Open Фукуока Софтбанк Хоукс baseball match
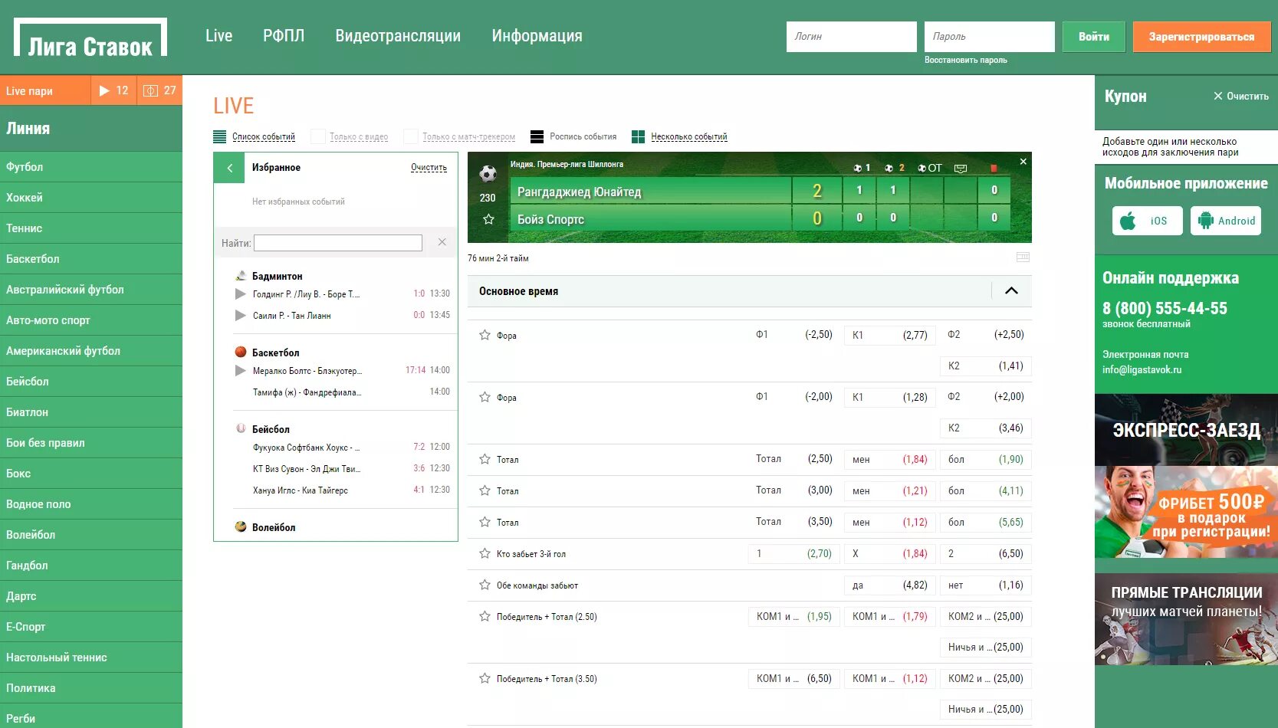1278x728 pixels. coord(307,448)
